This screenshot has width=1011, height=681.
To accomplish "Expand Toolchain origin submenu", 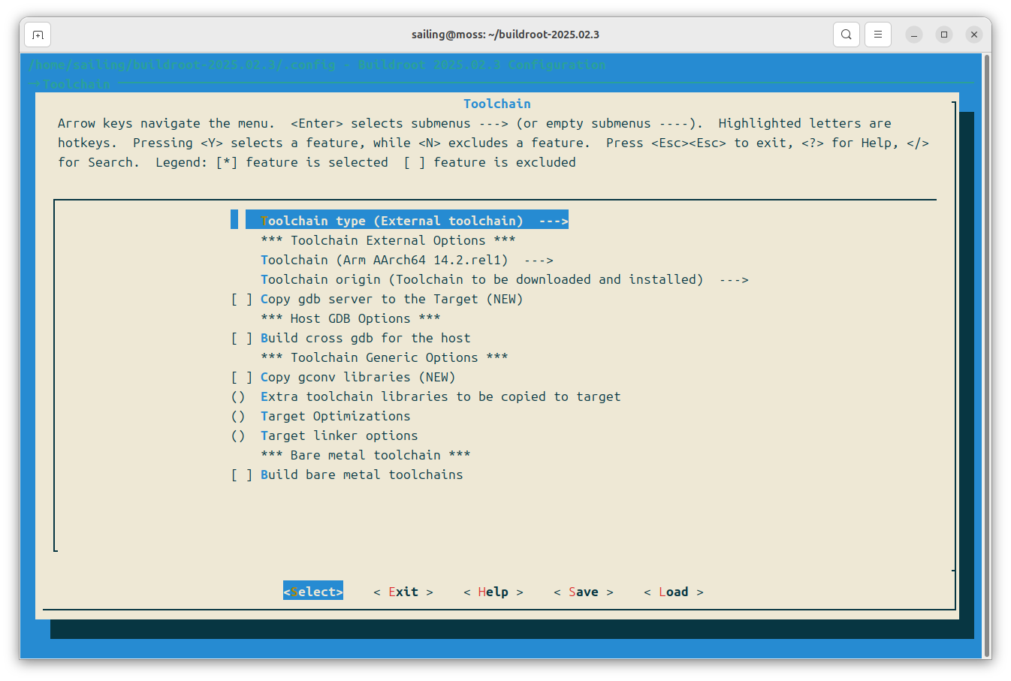I will pyautogui.click(x=503, y=279).
